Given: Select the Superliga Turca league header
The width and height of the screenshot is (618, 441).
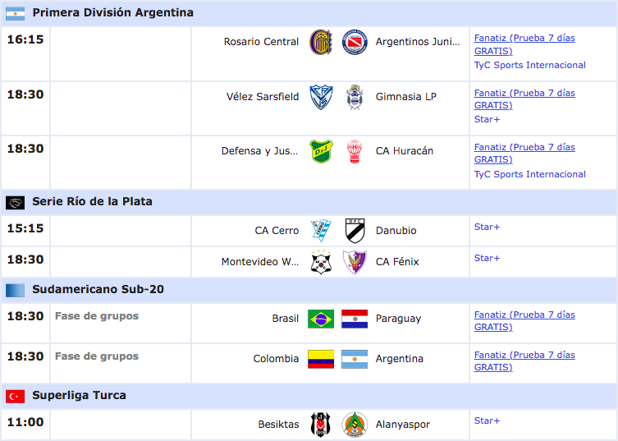Looking at the screenshot, I should point(79,396).
